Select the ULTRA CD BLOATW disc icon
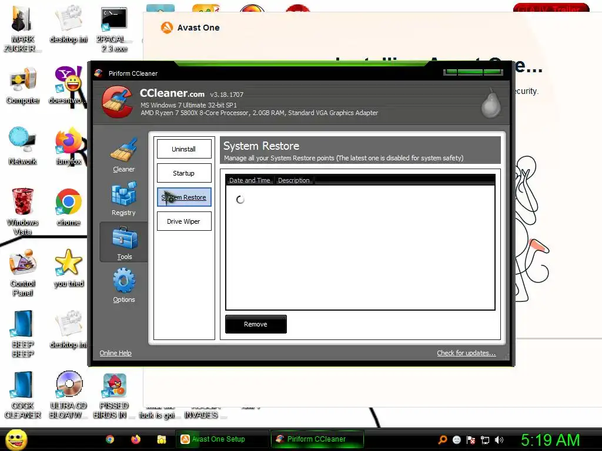Viewport: 602px width, 451px height. coord(68,395)
